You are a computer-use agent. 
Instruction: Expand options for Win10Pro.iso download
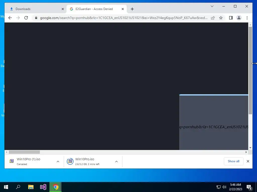pyautogui.click(x=116, y=161)
